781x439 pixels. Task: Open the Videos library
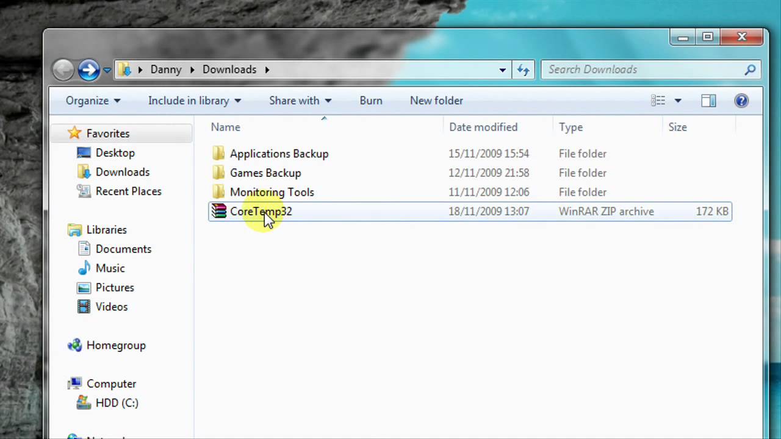[x=111, y=307]
